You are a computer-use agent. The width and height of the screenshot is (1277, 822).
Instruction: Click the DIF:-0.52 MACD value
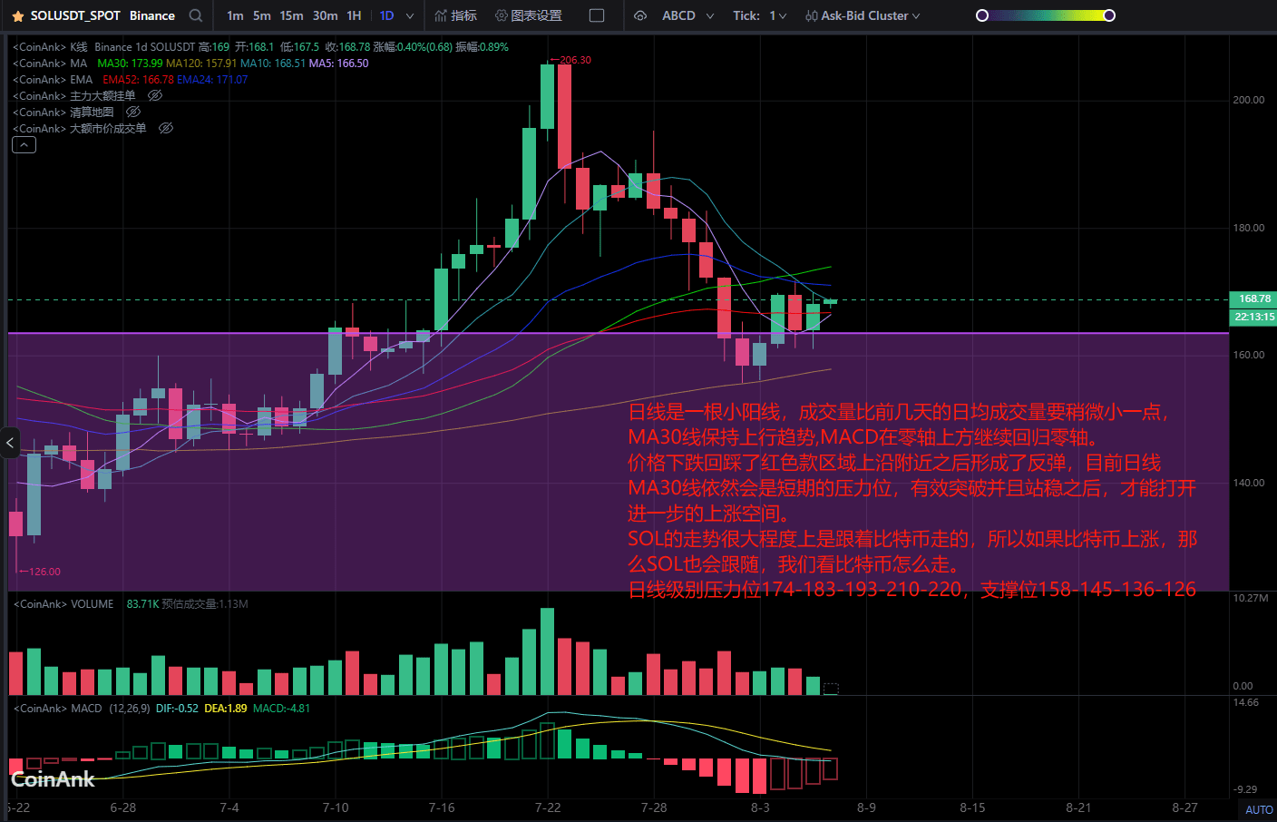pos(177,709)
